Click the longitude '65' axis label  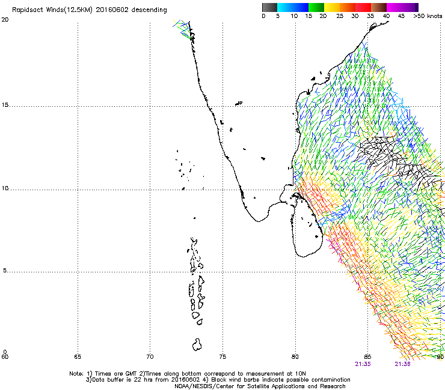(78, 357)
